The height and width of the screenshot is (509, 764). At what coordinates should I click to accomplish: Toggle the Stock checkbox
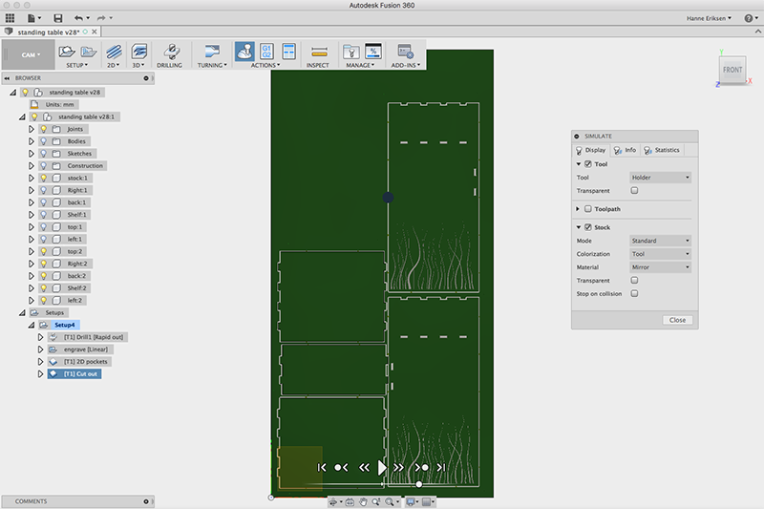[x=588, y=227]
